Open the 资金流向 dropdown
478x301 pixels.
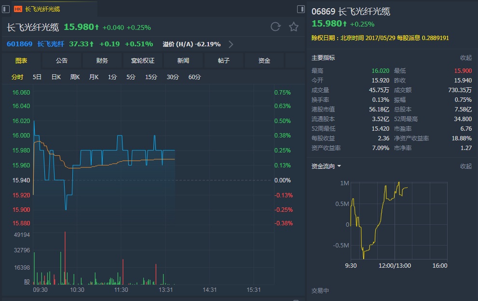(326, 166)
